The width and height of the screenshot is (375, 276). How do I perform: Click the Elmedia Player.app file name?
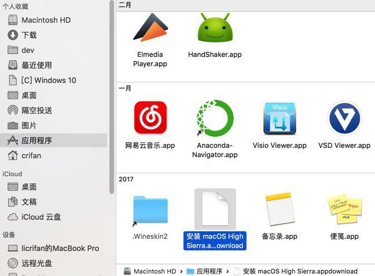pyautogui.click(x=150, y=59)
